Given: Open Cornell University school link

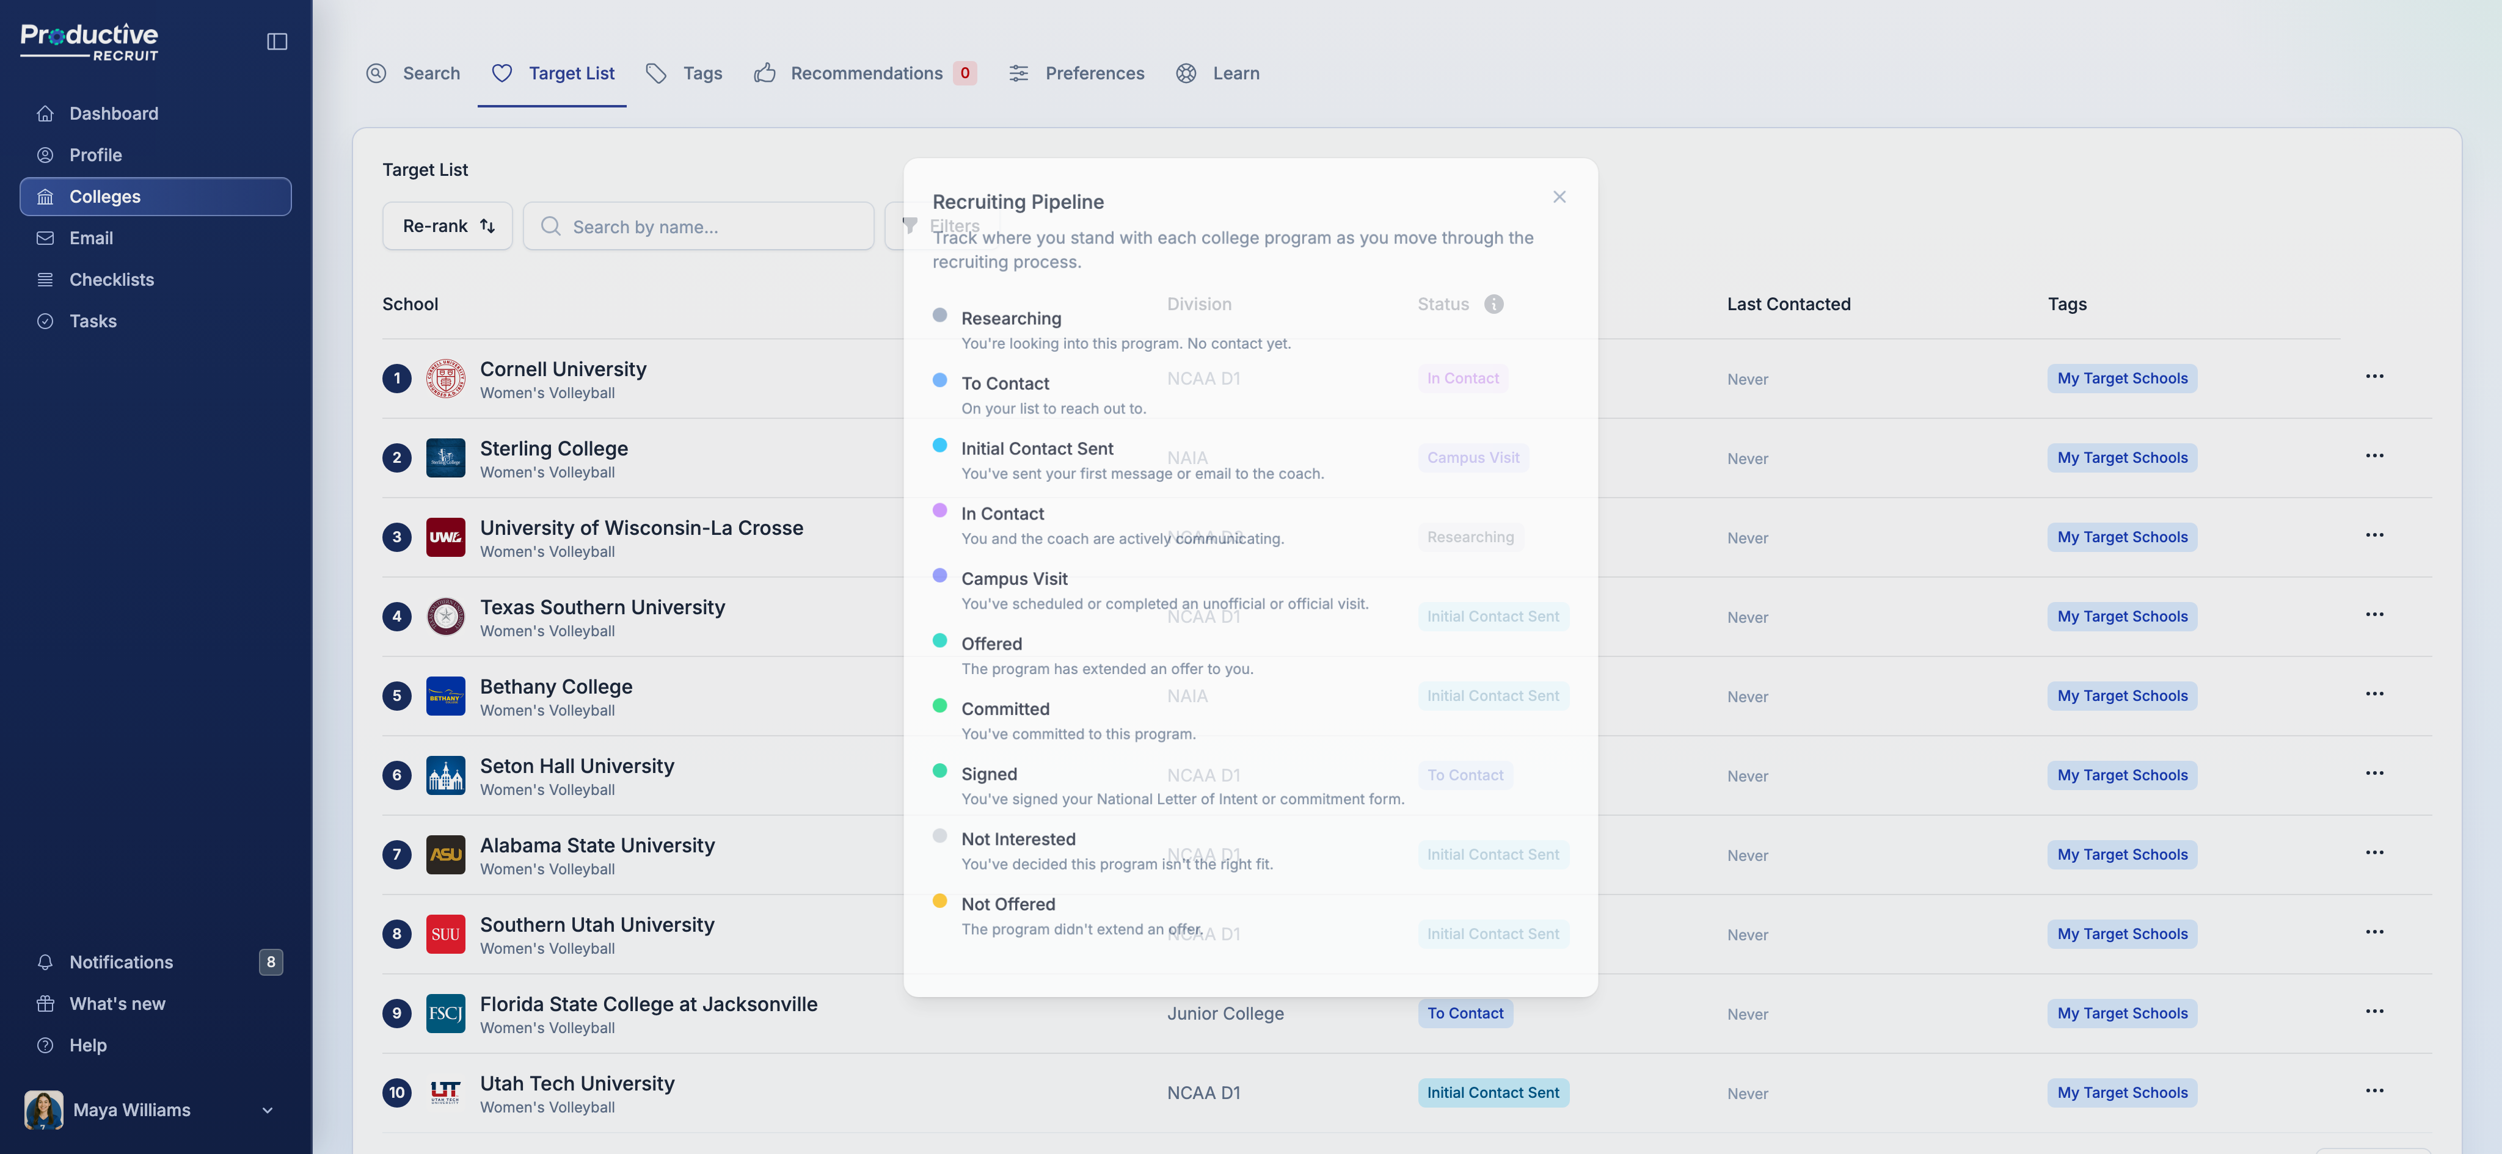Looking at the screenshot, I should coord(563,369).
